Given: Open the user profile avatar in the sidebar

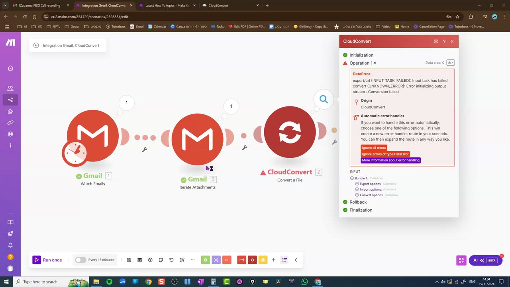Looking at the screenshot, I should pos(10,269).
